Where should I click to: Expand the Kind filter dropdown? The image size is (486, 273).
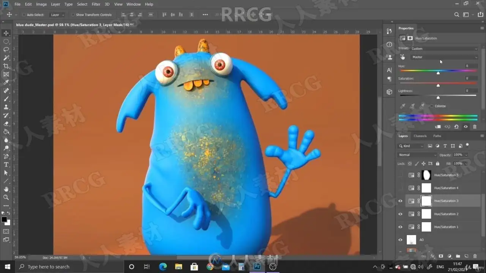[411, 146]
